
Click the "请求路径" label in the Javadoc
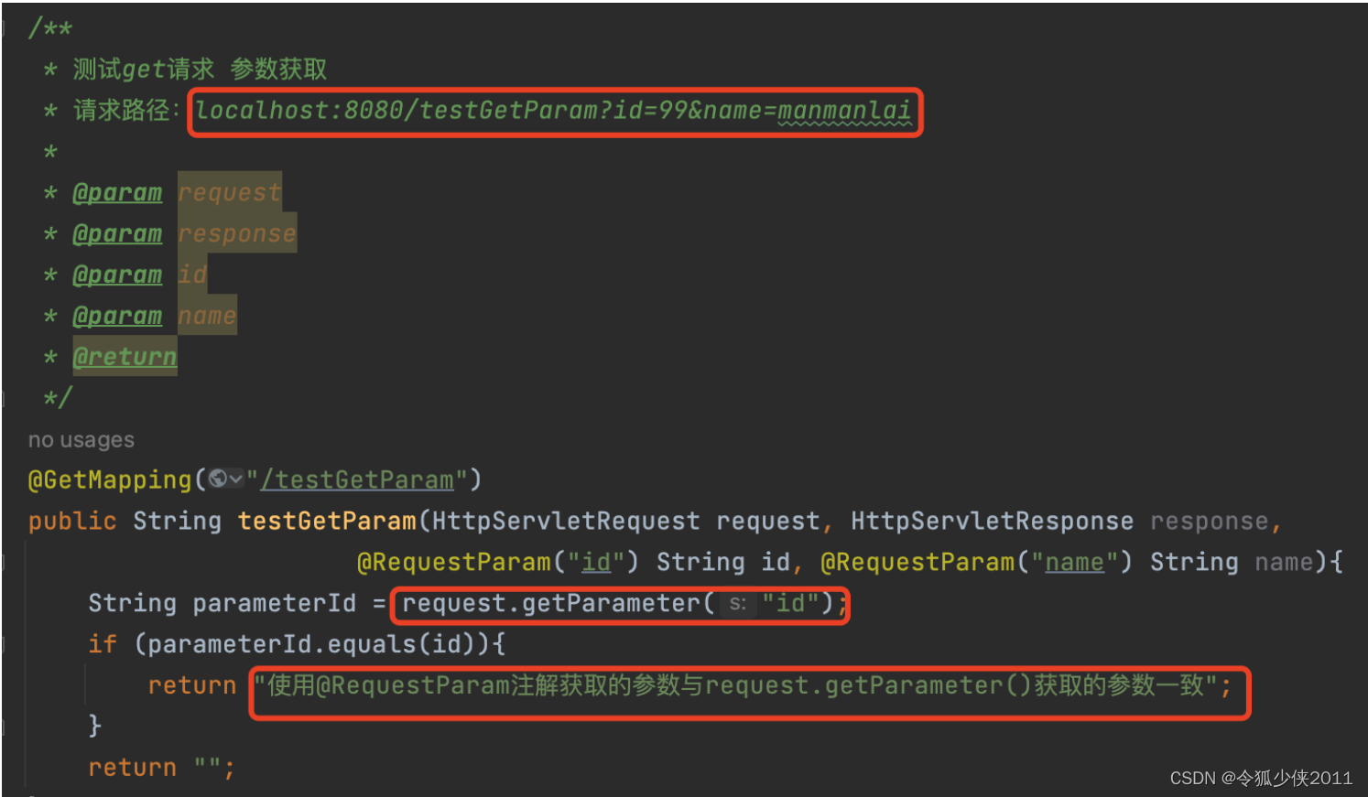pos(121,111)
